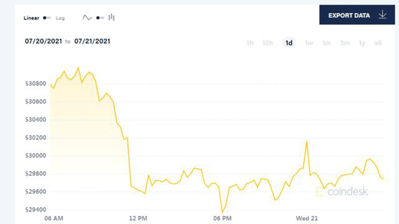Image resolution: width=399 pixels, height=224 pixels.
Task: Switch to the 1h time range
Action: pyautogui.click(x=250, y=43)
